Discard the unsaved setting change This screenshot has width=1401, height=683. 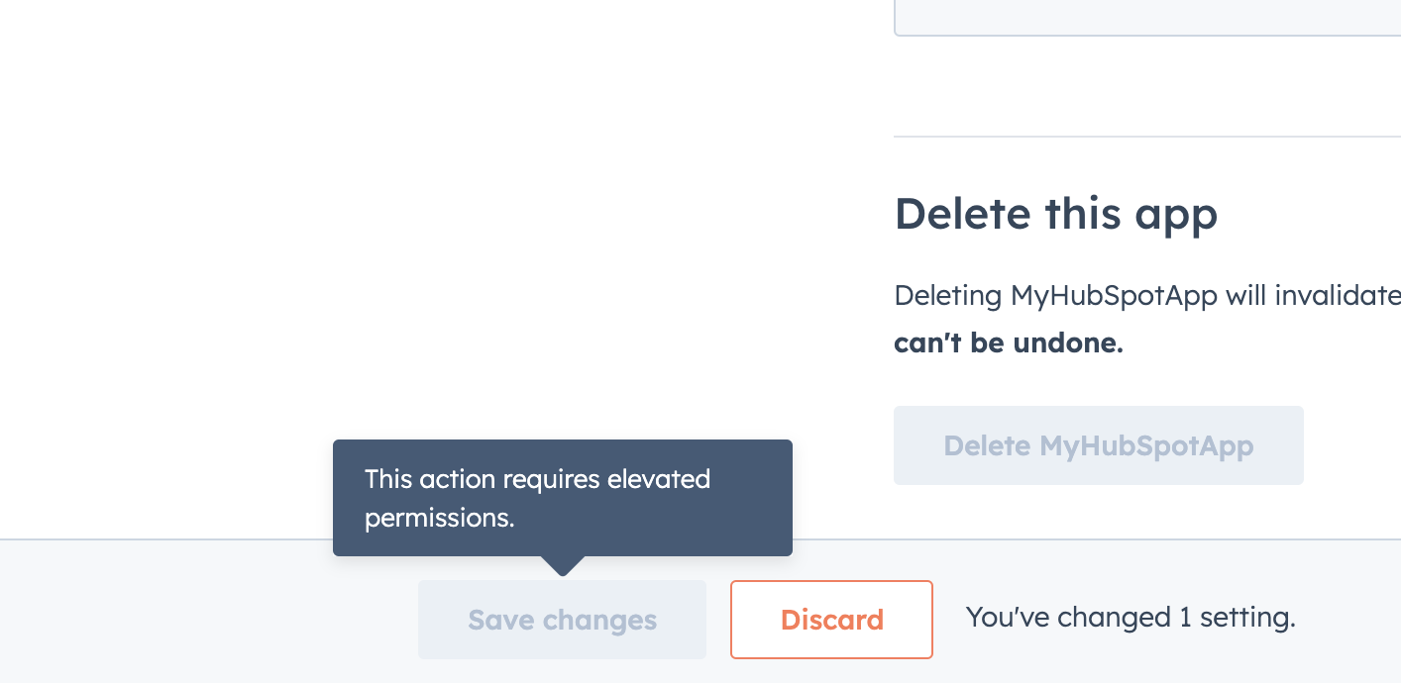coord(831,619)
